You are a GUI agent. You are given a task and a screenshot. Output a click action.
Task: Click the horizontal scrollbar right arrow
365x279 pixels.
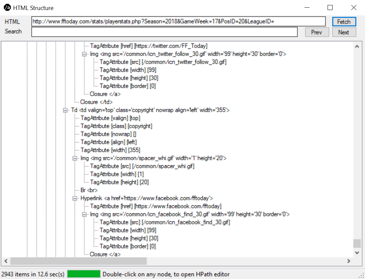tap(349, 261)
